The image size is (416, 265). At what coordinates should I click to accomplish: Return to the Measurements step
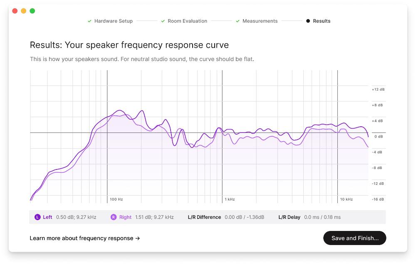(x=260, y=21)
